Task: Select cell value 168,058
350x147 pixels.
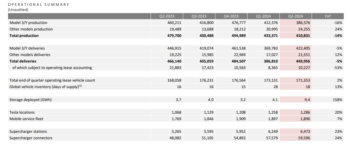Action: coord(174,80)
